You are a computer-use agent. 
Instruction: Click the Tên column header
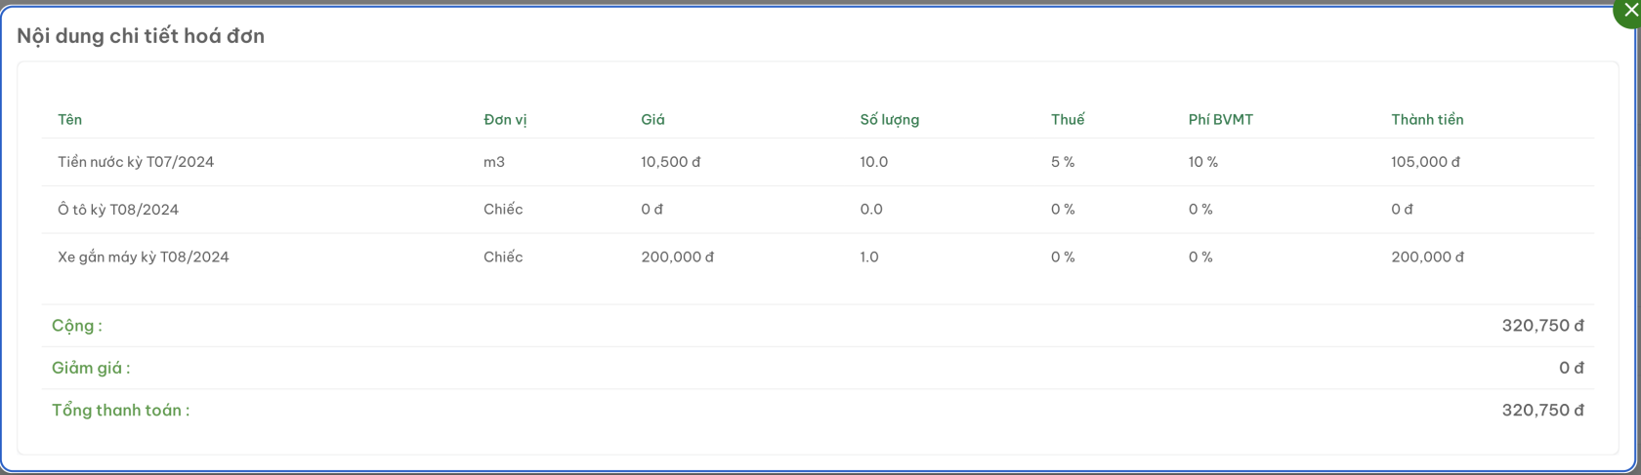pos(69,120)
